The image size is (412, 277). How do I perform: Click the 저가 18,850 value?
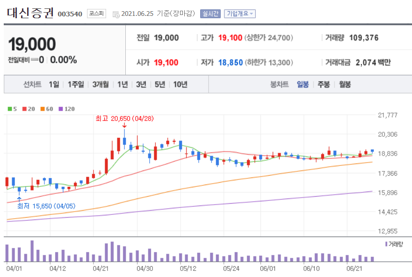[x=231, y=63]
